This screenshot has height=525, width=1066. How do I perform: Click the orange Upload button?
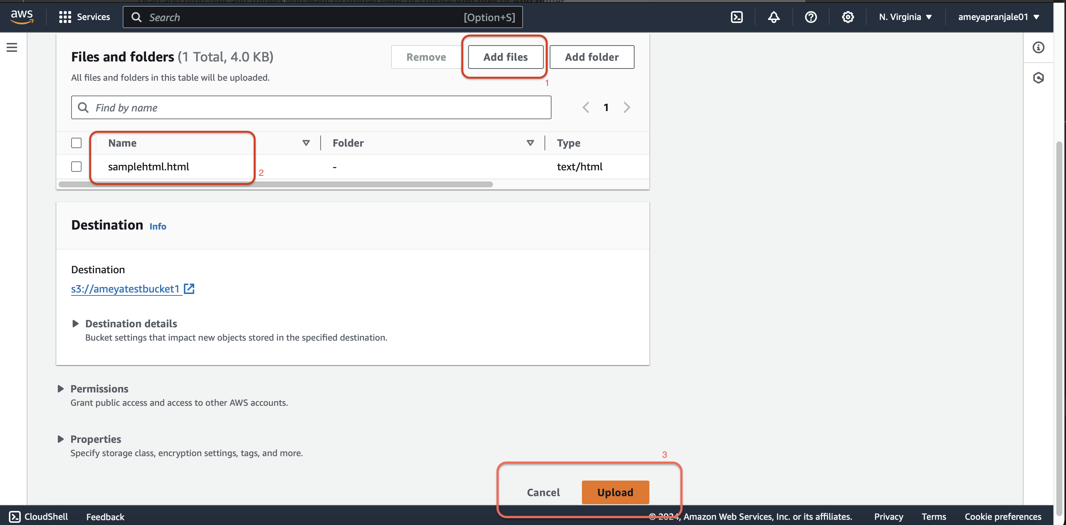(x=615, y=492)
